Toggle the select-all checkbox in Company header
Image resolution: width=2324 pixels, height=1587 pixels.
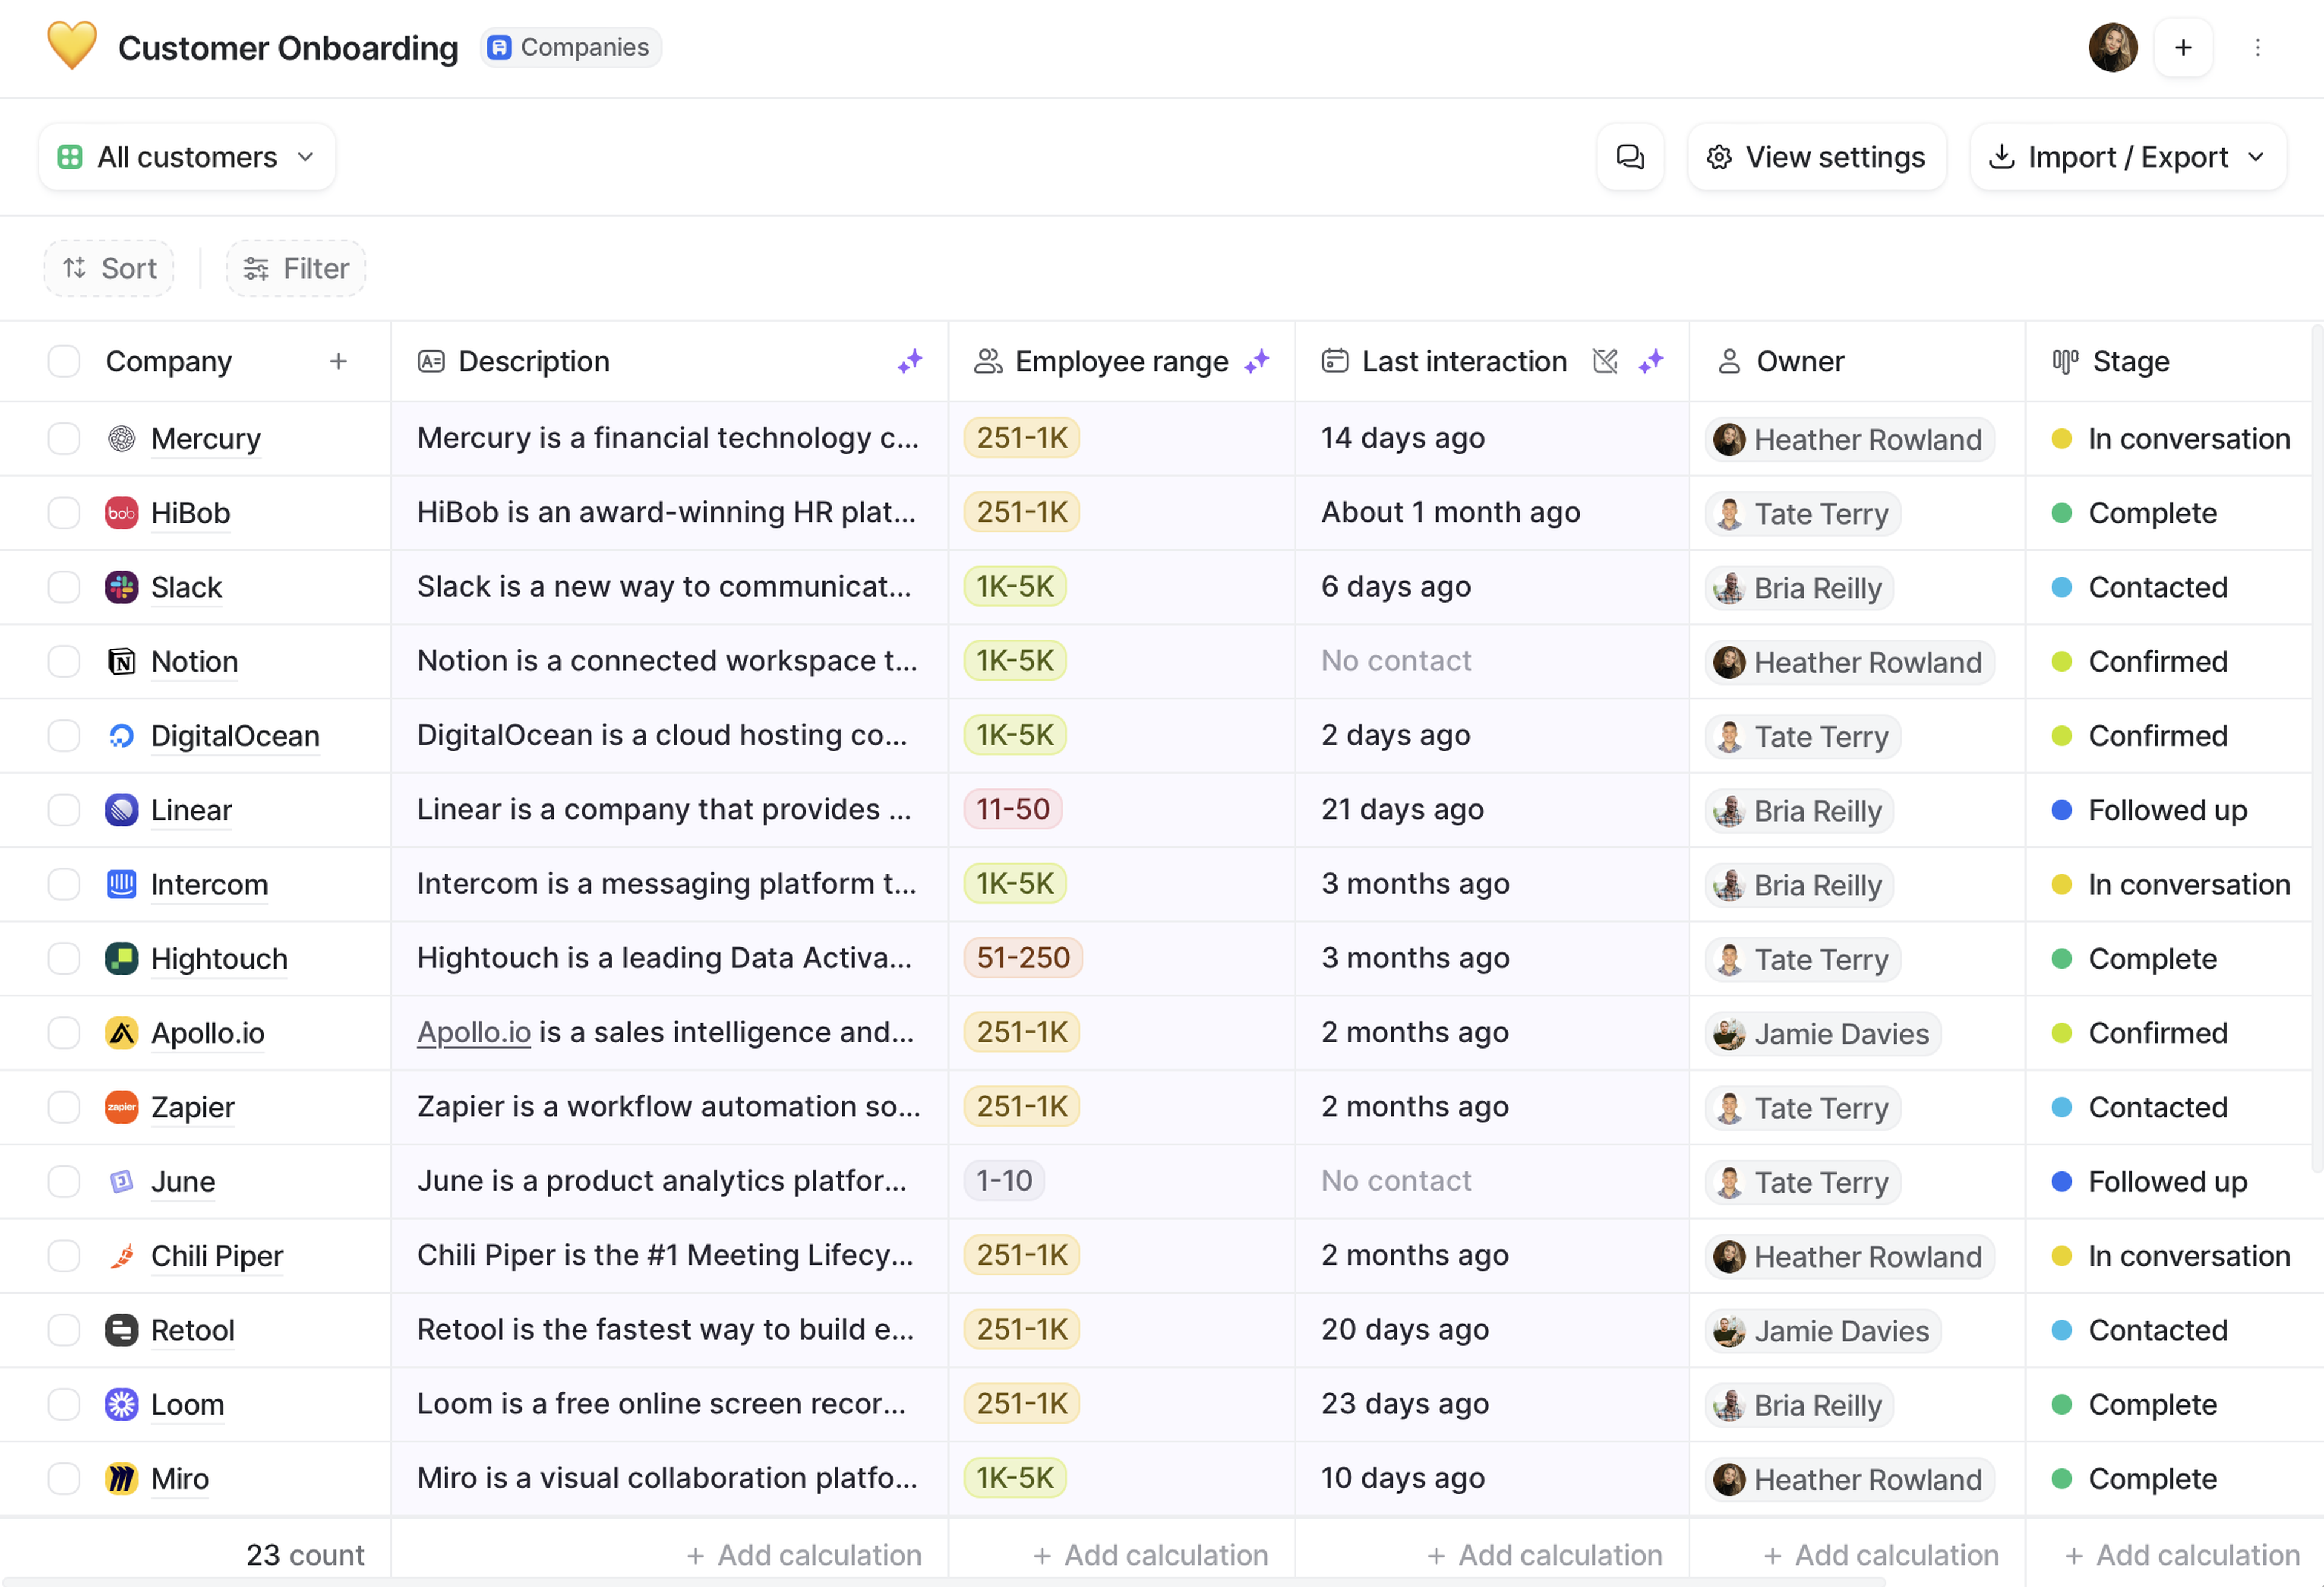pyautogui.click(x=64, y=361)
